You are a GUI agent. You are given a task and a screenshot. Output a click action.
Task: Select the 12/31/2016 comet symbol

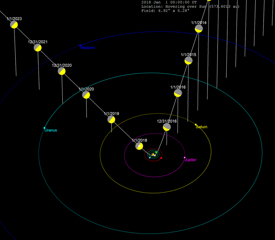tap(167, 127)
